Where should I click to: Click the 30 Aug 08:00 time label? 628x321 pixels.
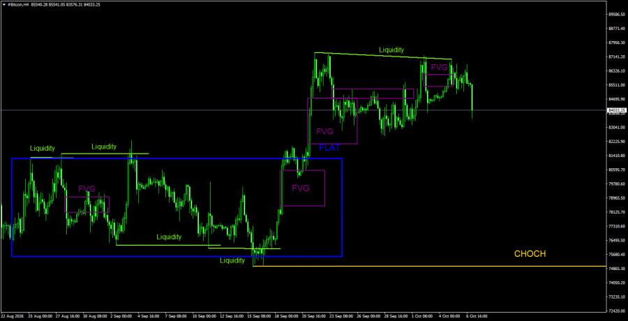point(95,316)
